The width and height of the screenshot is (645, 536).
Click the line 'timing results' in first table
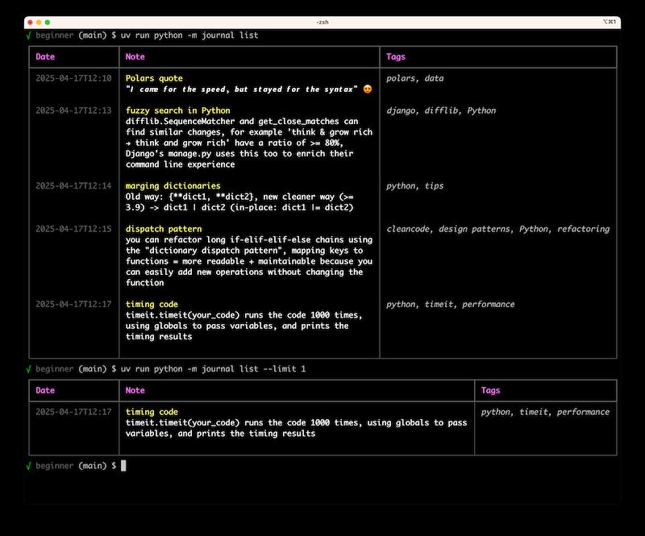[x=159, y=336]
